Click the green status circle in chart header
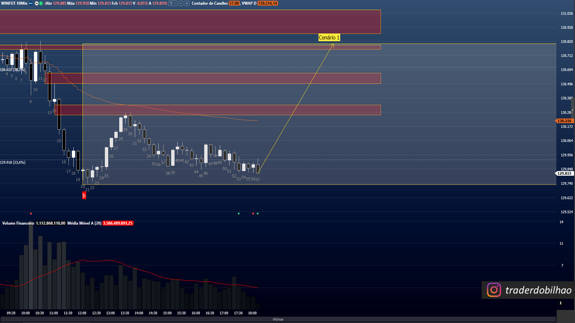The height and width of the screenshot is (323, 575). coord(41,3)
